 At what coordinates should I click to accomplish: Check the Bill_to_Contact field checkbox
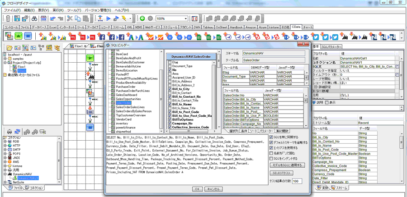[170, 93]
